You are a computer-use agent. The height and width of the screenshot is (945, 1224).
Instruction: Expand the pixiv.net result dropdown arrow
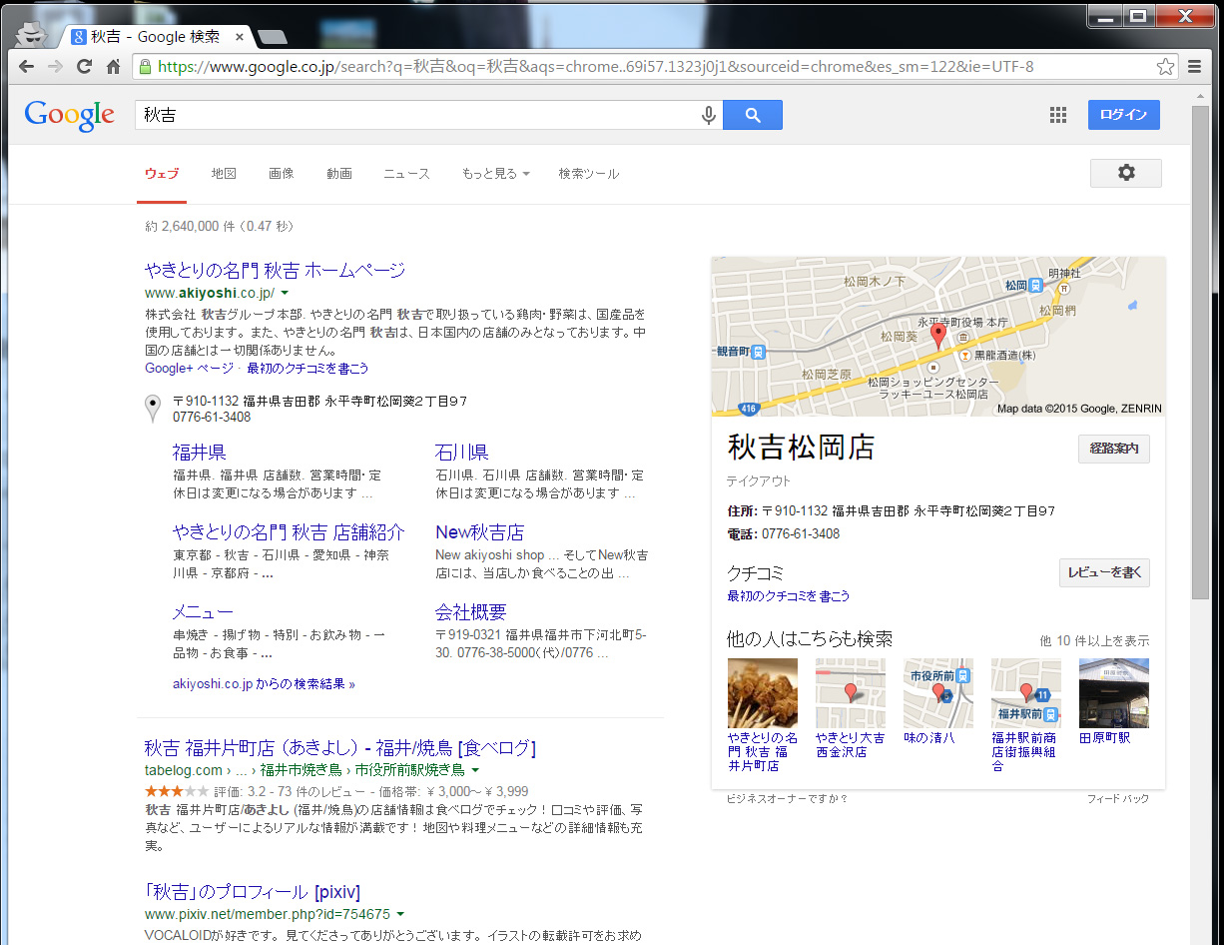coord(400,914)
